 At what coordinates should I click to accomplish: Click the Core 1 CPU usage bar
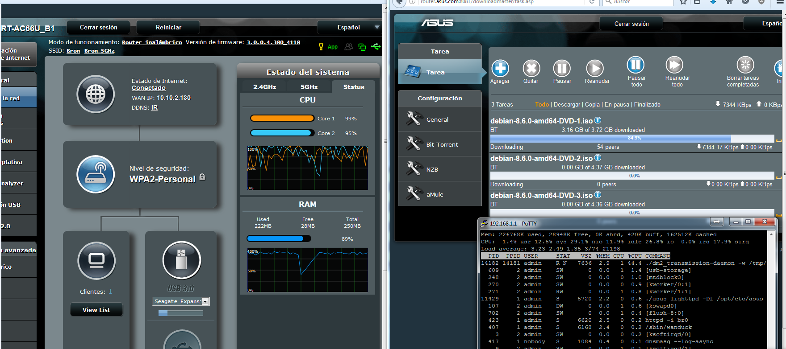coord(282,118)
